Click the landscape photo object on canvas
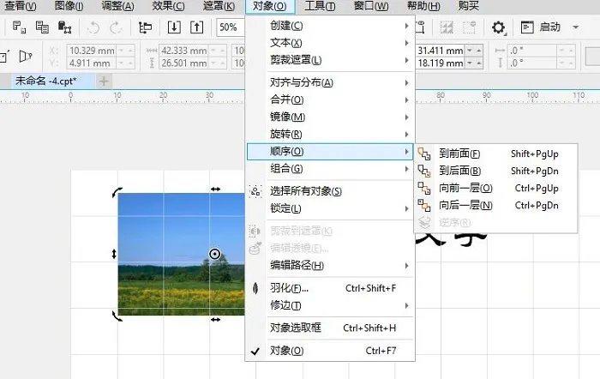The height and width of the screenshot is (379, 600). point(181,254)
